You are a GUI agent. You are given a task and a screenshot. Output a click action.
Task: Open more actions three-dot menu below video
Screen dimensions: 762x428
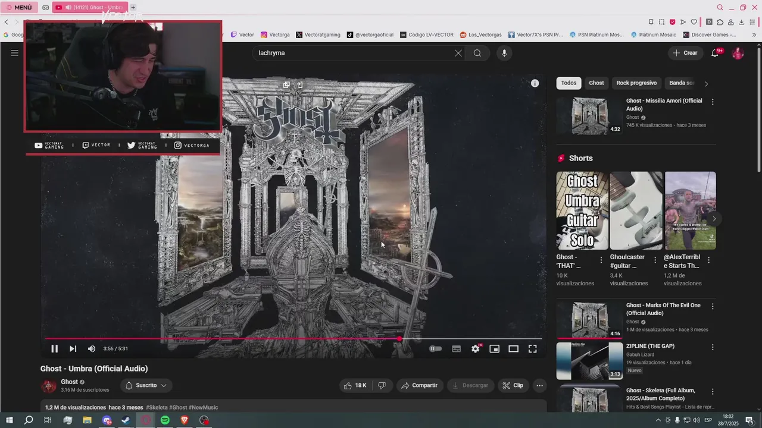[539, 385]
